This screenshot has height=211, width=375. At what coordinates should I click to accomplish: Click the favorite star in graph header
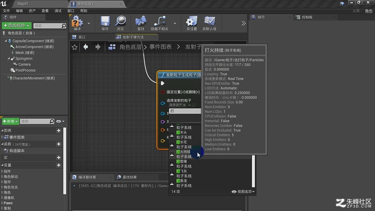[75, 47]
